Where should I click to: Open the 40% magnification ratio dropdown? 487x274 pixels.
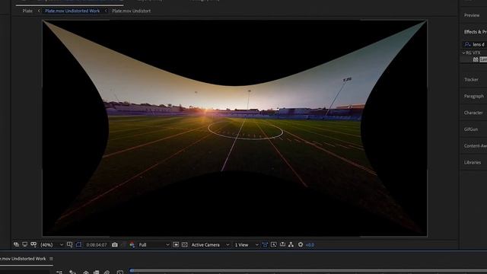click(x=52, y=245)
